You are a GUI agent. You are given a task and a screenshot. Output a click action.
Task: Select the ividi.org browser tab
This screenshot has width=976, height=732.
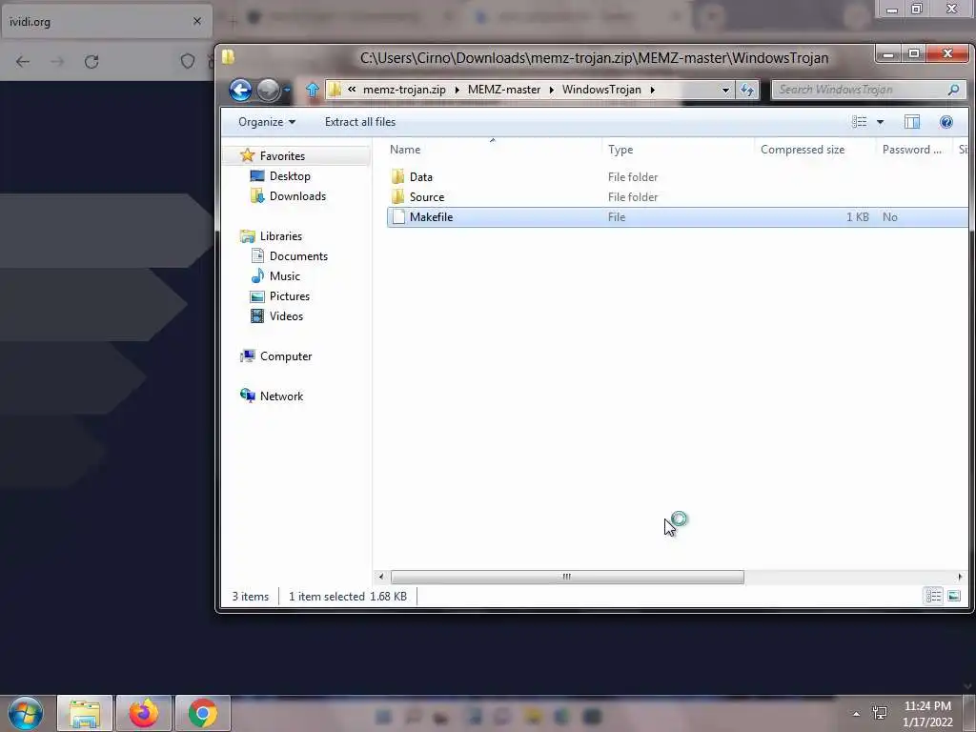[106, 22]
